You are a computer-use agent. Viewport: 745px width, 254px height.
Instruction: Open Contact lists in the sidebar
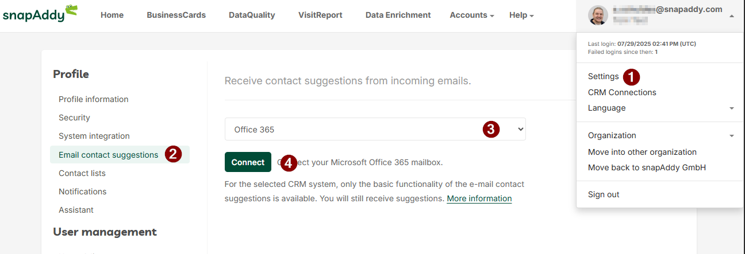(82, 173)
